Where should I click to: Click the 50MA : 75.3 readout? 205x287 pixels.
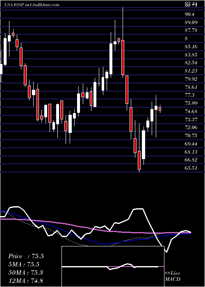(x=25, y=273)
